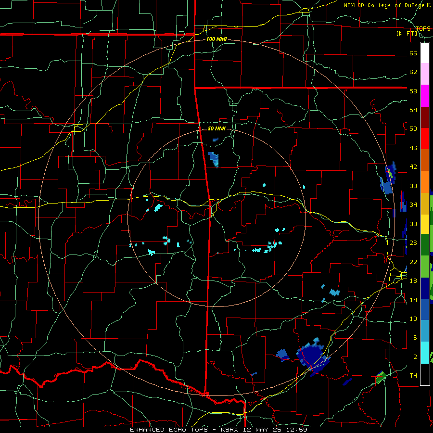
Task: Click the 10 legend value
Action: (413, 318)
